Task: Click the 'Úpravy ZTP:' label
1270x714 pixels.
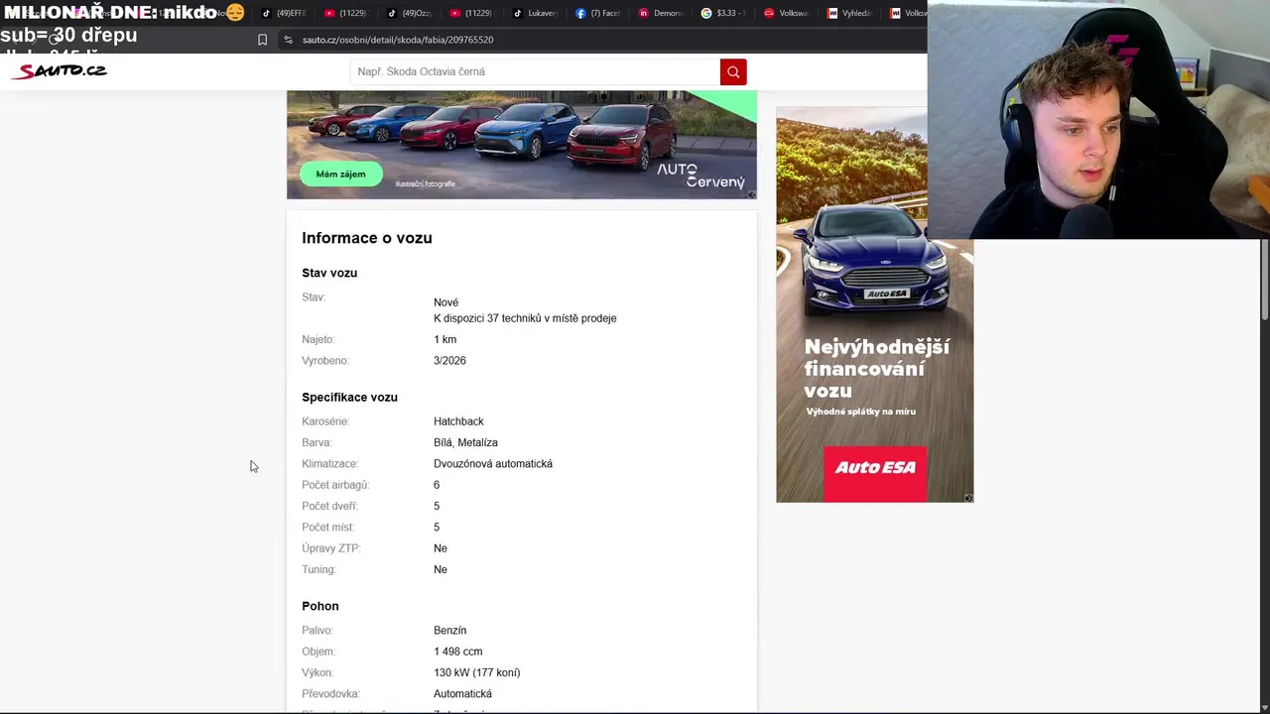Action: pyautogui.click(x=330, y=548)
